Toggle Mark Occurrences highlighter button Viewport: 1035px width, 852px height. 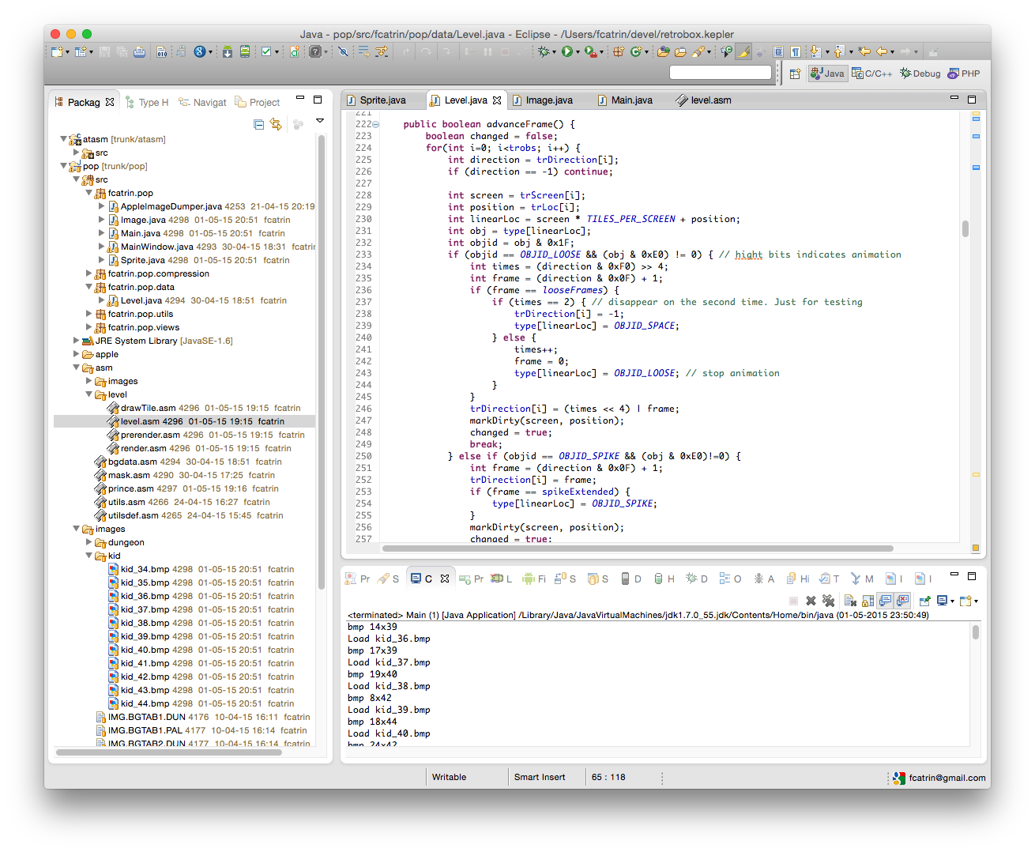click(x=743, y=52)
